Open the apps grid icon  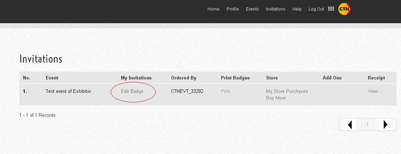tap(331, 9)
